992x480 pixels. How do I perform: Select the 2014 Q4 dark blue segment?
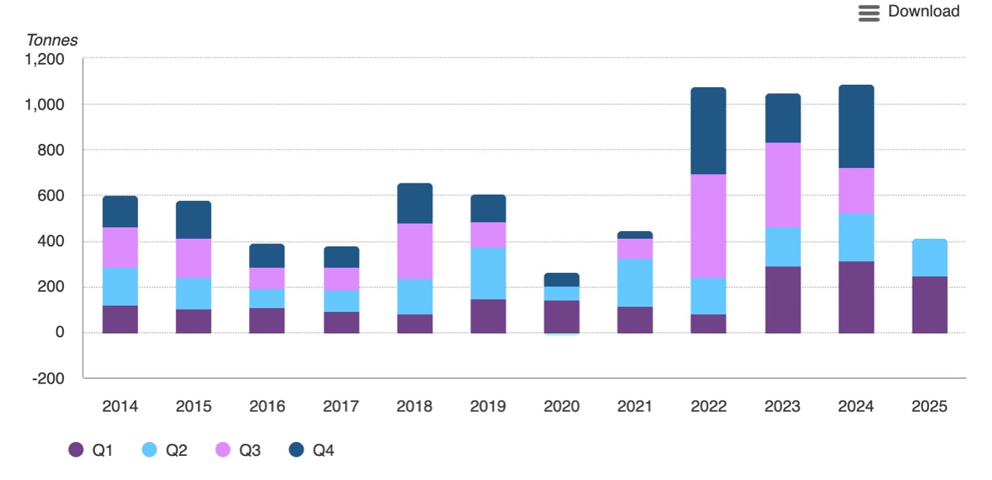pos(120,212)
